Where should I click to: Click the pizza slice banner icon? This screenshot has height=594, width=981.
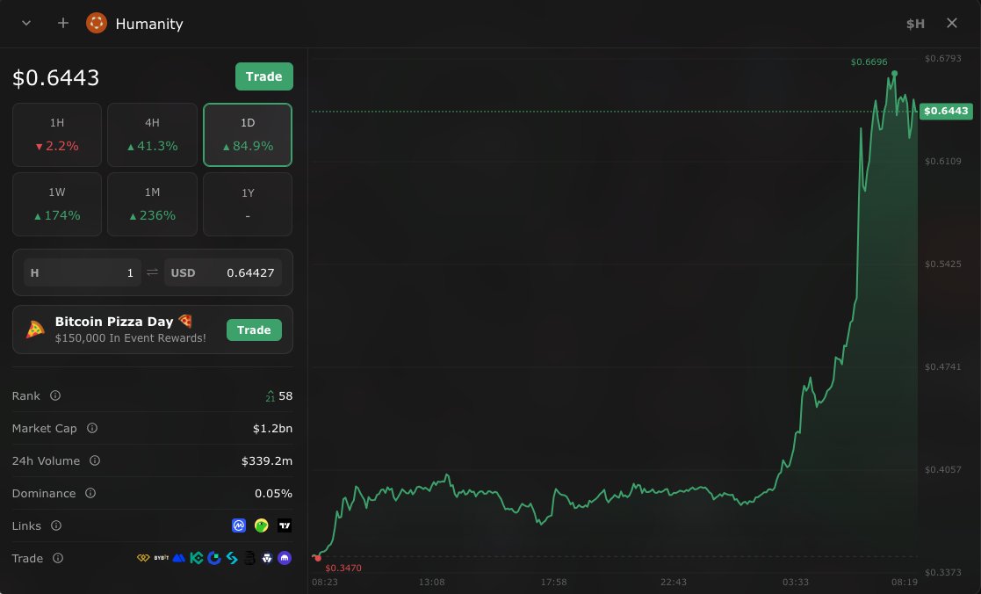[35, 330]
